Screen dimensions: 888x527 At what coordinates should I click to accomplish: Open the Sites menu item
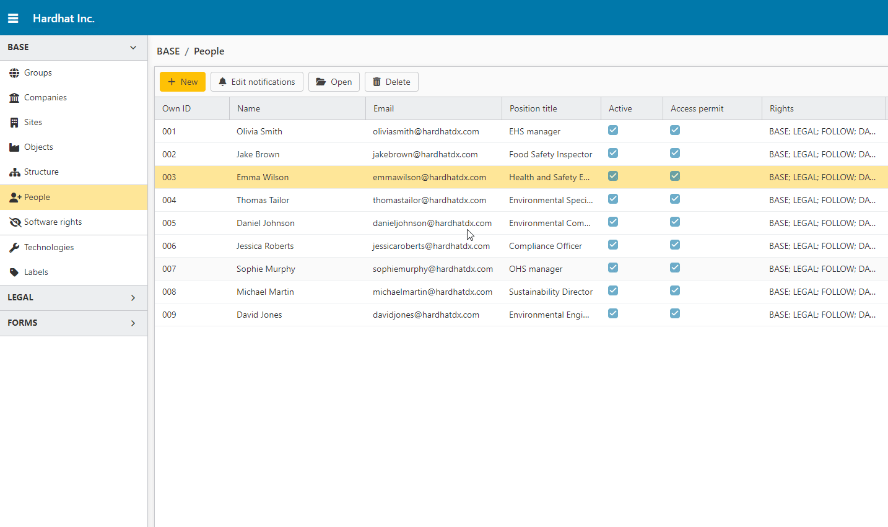coord(74,123)
